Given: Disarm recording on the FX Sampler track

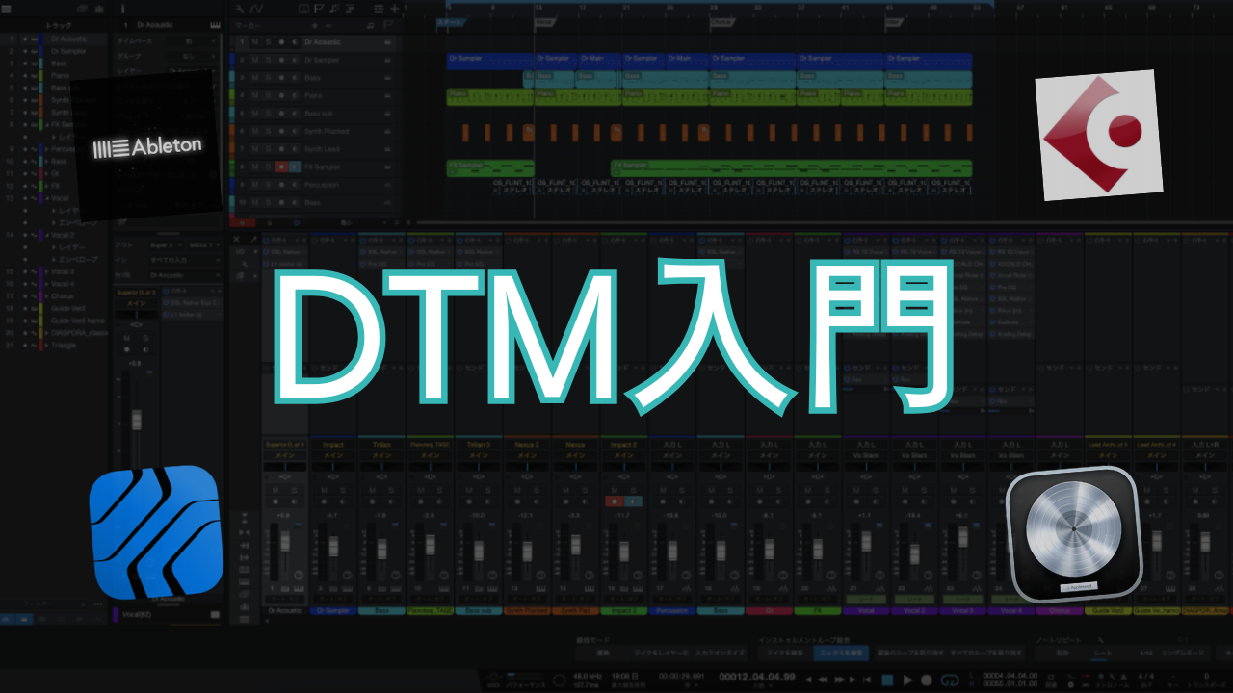Looking at the screenshot, I should click(281, 167).
